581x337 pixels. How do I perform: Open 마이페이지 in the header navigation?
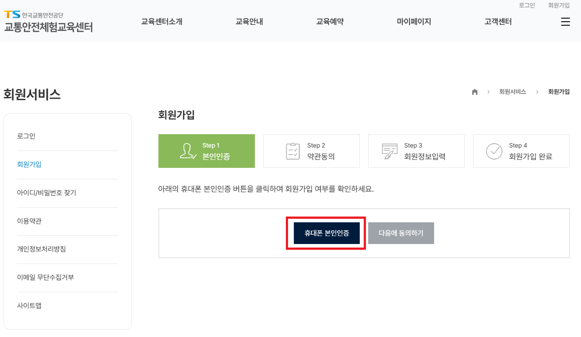pos(413,21)
